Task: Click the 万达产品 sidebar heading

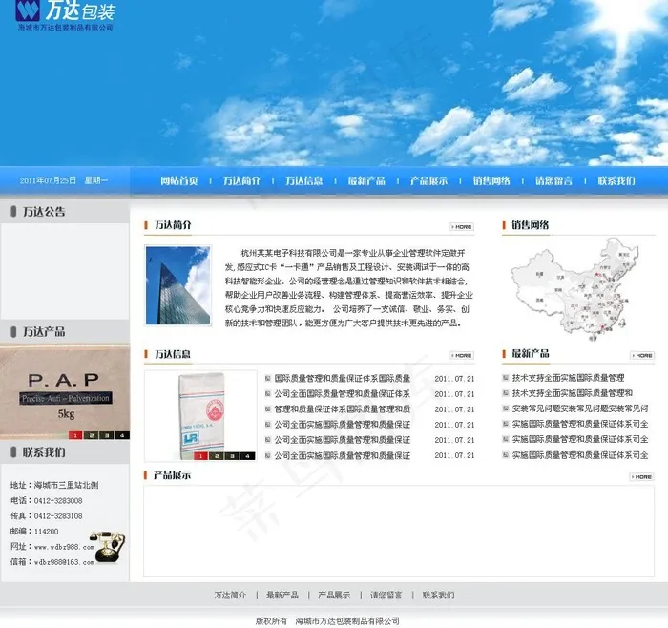Action: point(44,332)
